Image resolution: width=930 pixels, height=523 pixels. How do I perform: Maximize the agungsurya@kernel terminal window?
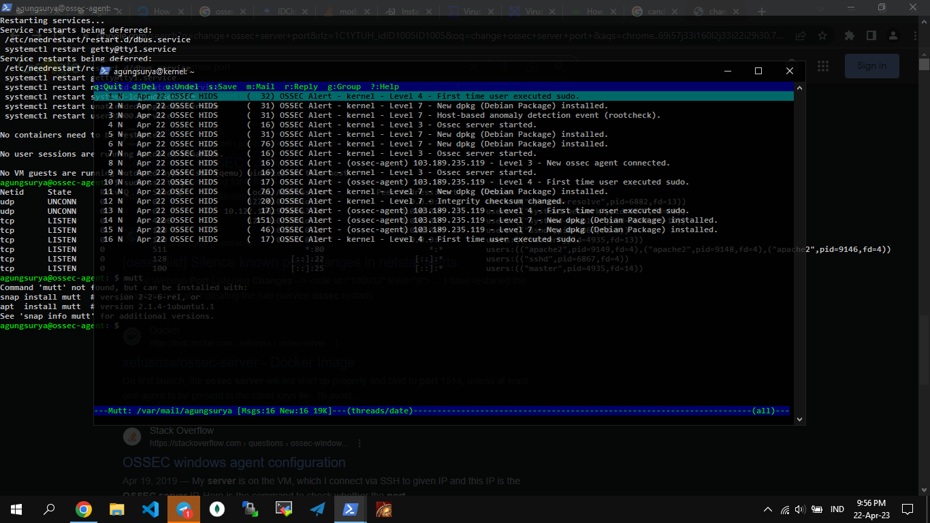pyautogui.click(x=758, y=72)
